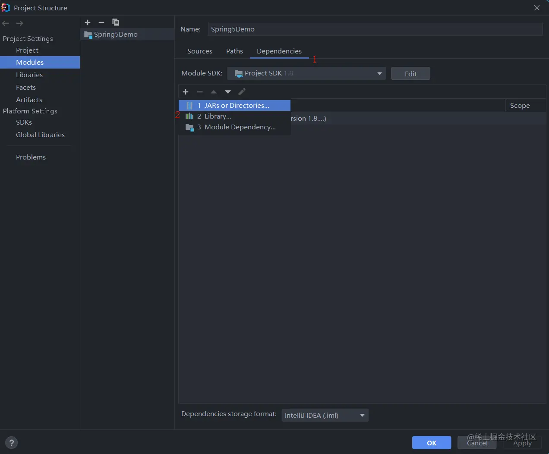Copy the selected module icon
Viewport: 549px width, 454px height.
(116, 22)
